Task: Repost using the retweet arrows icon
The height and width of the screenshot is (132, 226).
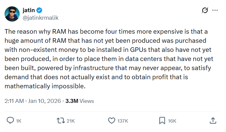Action: (61, 121)
